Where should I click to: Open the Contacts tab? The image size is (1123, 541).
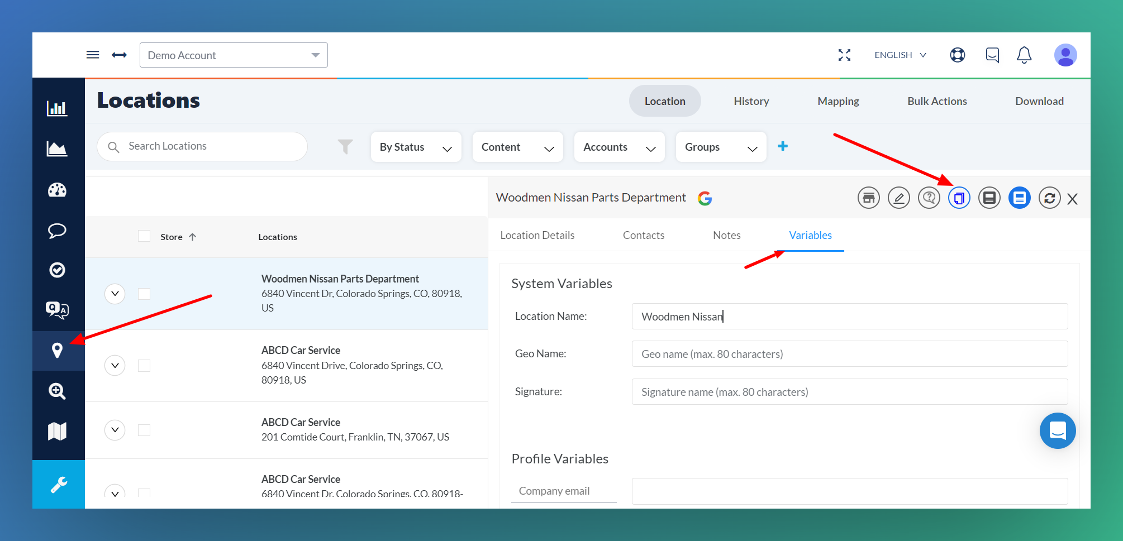(644, 235)
